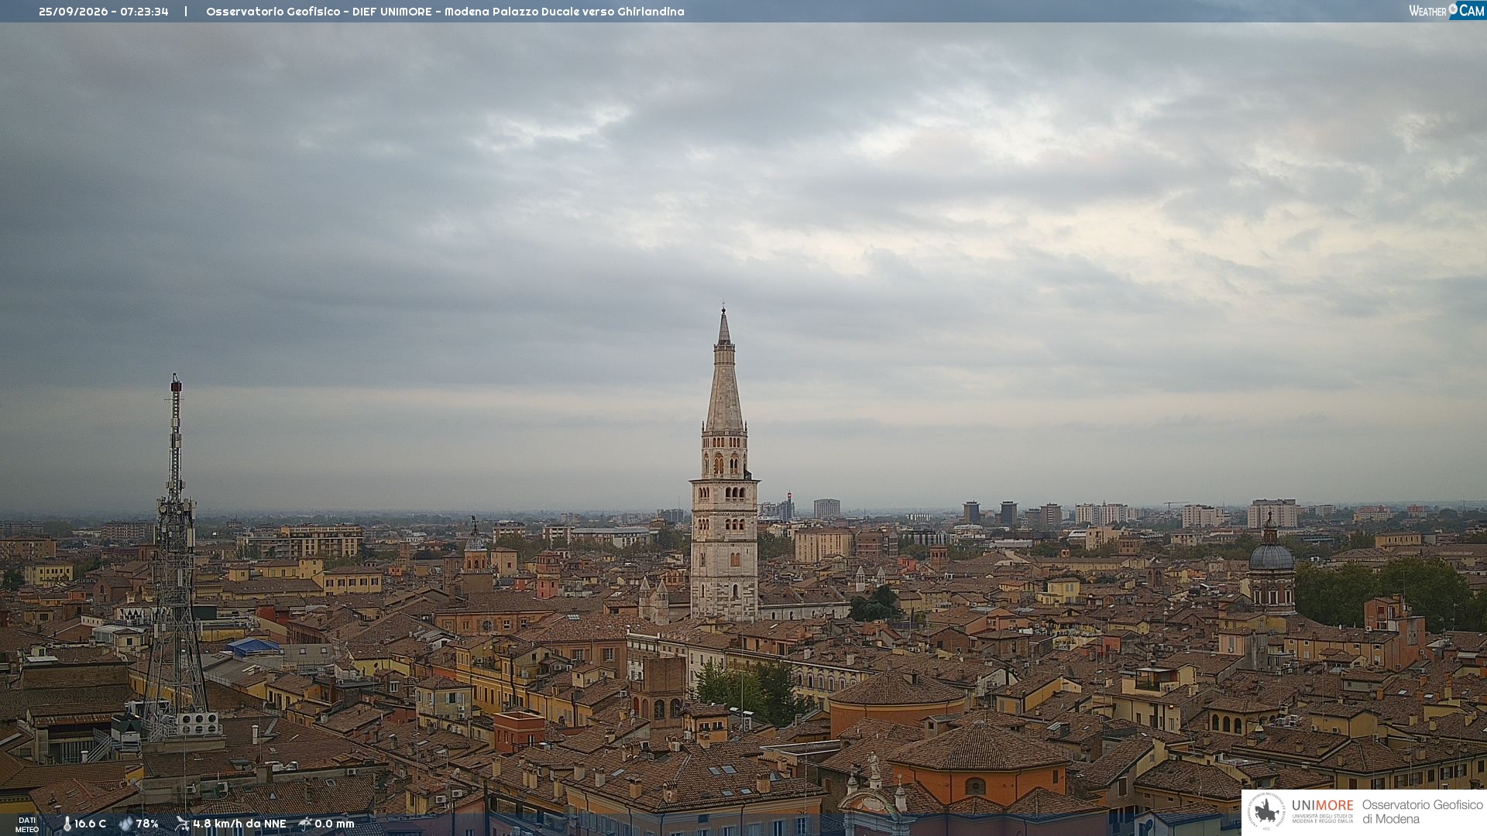Screen dimensions: 1487x836
Task: Click the CAM text in the WeatherCam logo
Action: coord(1472,11)
